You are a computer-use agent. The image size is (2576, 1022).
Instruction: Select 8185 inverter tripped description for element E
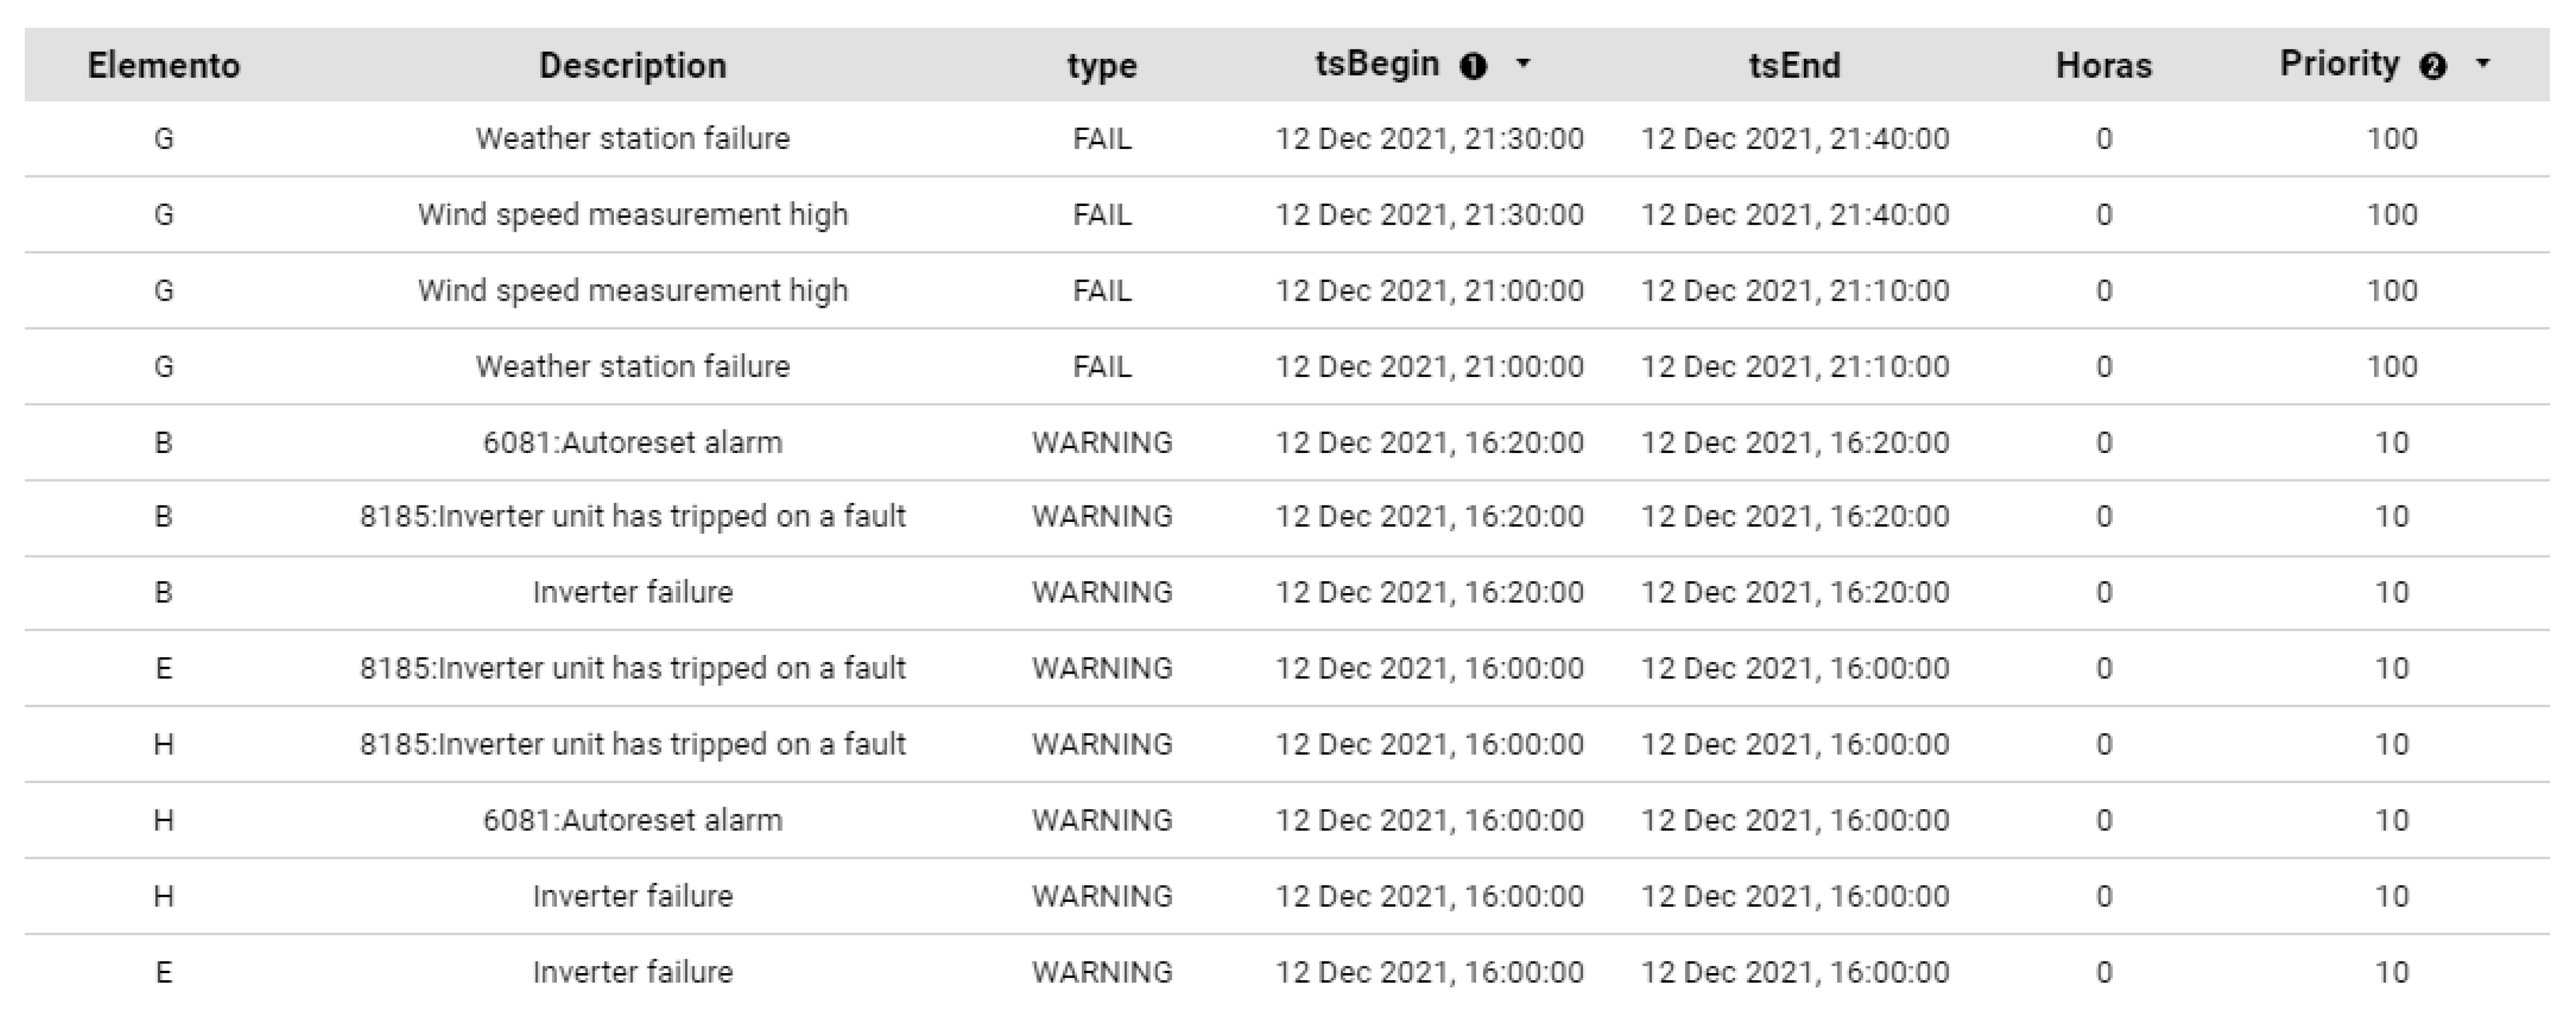point(632,668)
